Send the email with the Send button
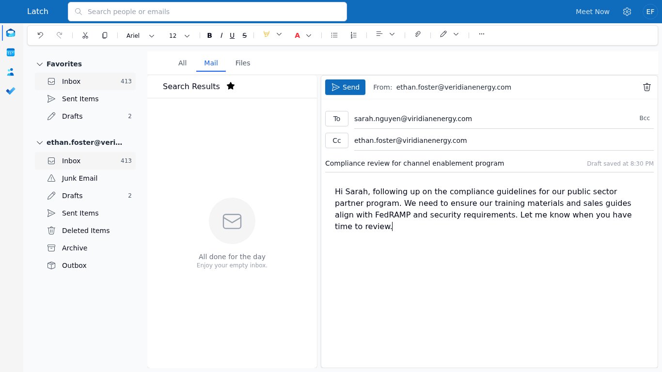The image size is (662, 372). (x=345, y=87)
